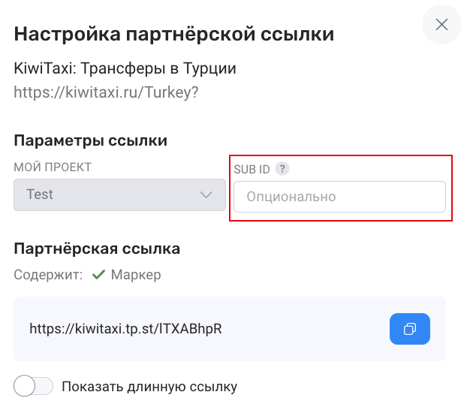464x410 pixels.
Task: Click the Содержит: label
Action: pyautogui.click(x=48, y=275)
